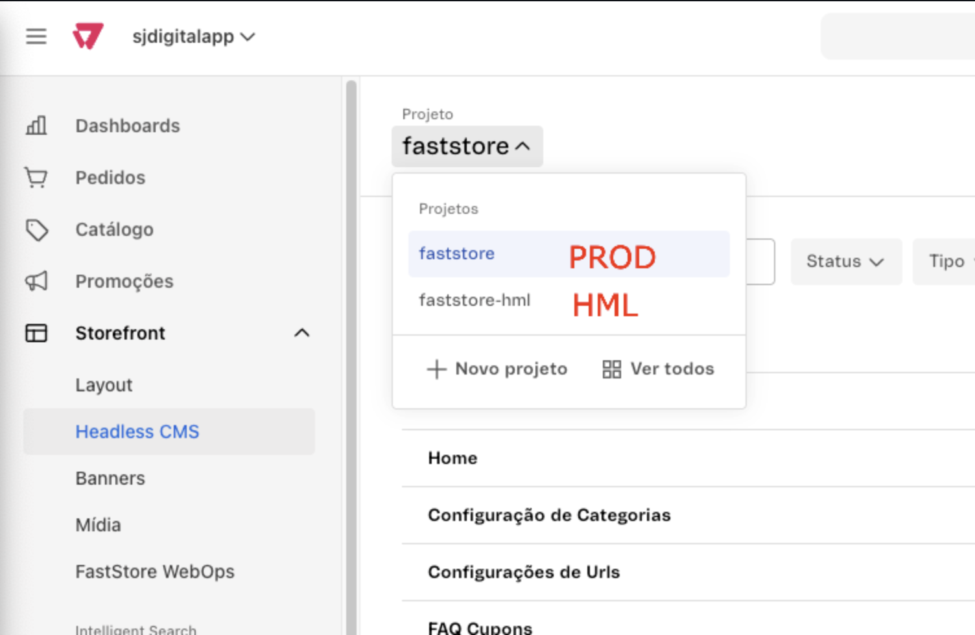Viewport: 975px width, 635px height.
Task: Open the hamburger navigation menu
Action: click(x=36, y=36)
